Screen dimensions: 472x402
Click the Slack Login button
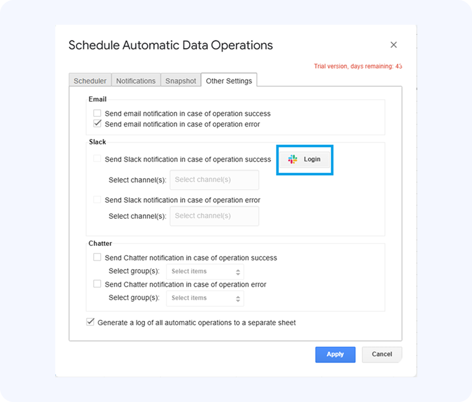[x=305, y=159]
